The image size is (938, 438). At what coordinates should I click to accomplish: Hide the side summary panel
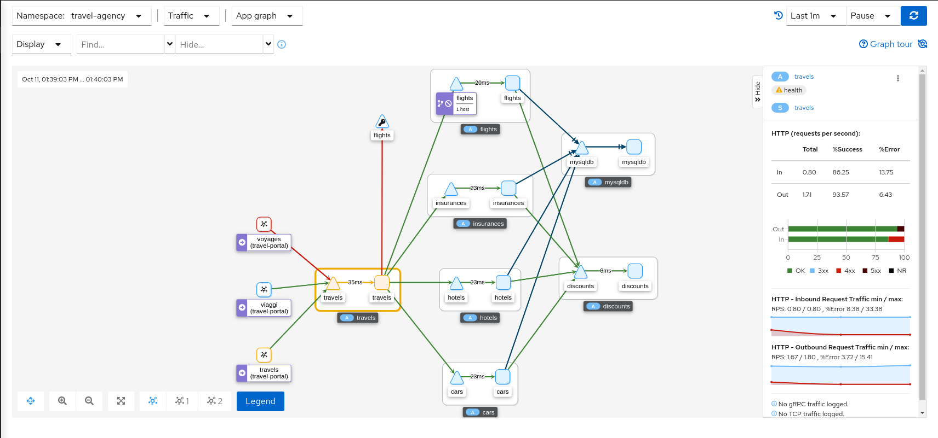758,92
